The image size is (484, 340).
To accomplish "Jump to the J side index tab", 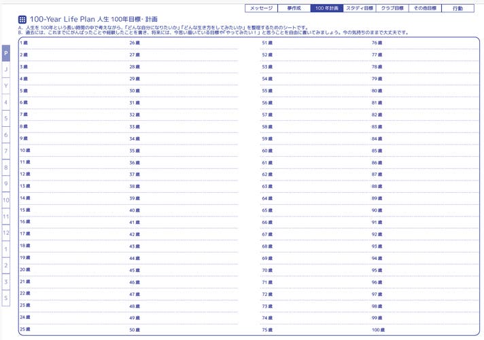I will 5,69.
